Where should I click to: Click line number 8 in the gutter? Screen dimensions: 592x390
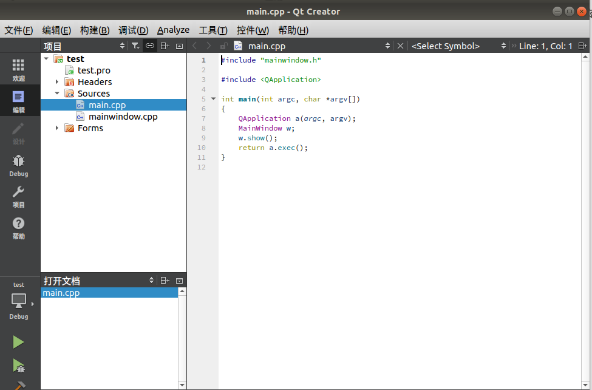click(203, 128)
